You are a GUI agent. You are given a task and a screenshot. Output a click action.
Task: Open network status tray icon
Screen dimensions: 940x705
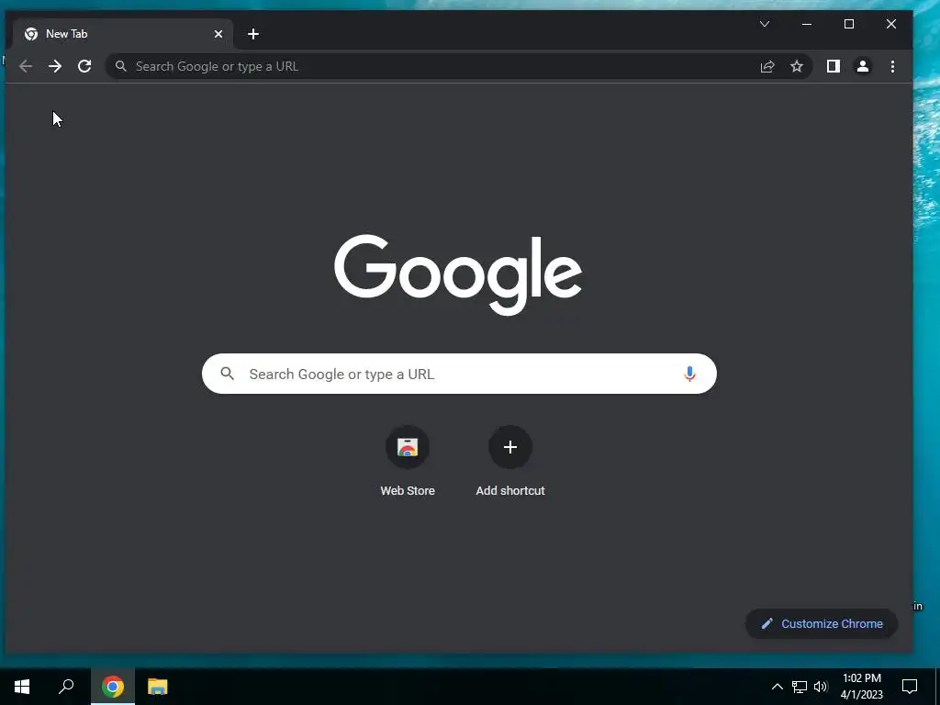coord(800,687)
